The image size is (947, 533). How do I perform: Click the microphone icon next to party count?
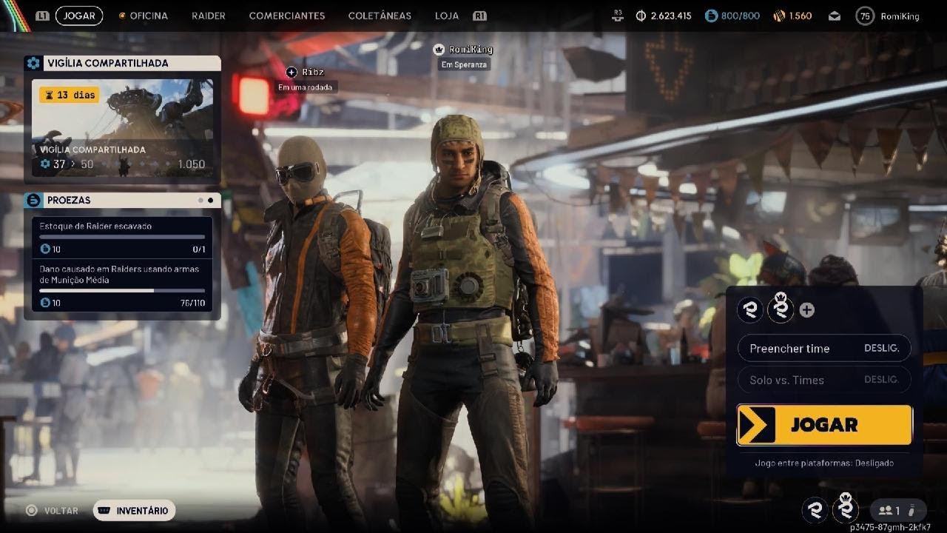coord(912,511)
